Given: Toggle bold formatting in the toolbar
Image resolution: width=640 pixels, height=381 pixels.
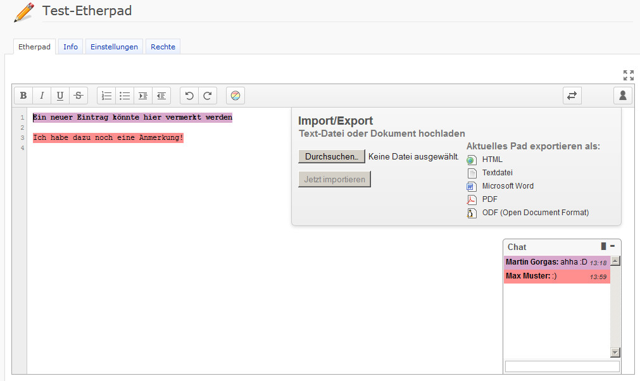Looking at the screenshot, I should click(x=23, y=96).
